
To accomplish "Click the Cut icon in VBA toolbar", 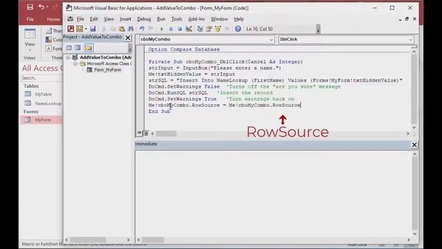I will tap(104, 29).
